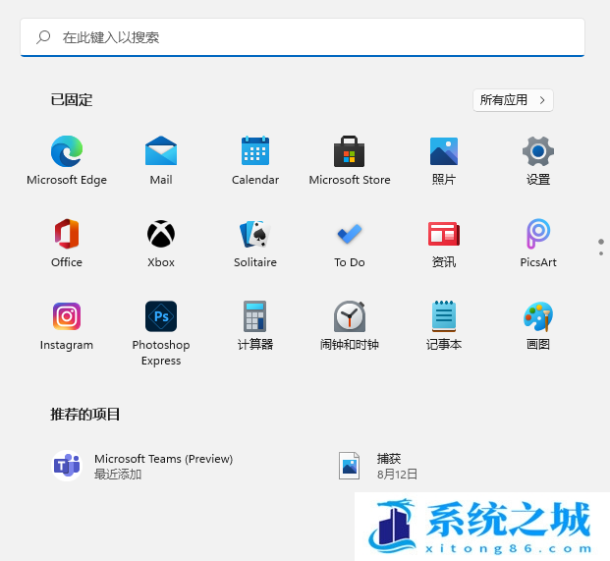Go to next page of pinned apps
Image resolution: width=610 pixels, height=561 pixels.
tap(601, 253)
